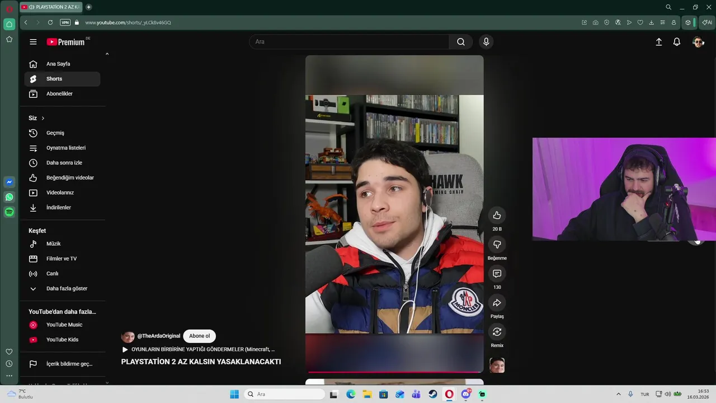Select Shorts in the sidebar

62,79
